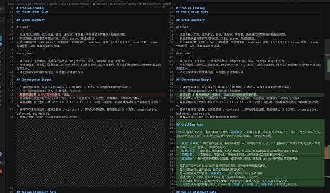Click the symbol icon before '## Convergence Budget' breadcrumb

tap(141, 4)
